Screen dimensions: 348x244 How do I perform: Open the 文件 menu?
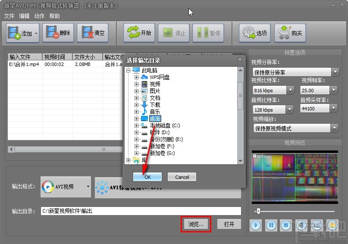9,16
